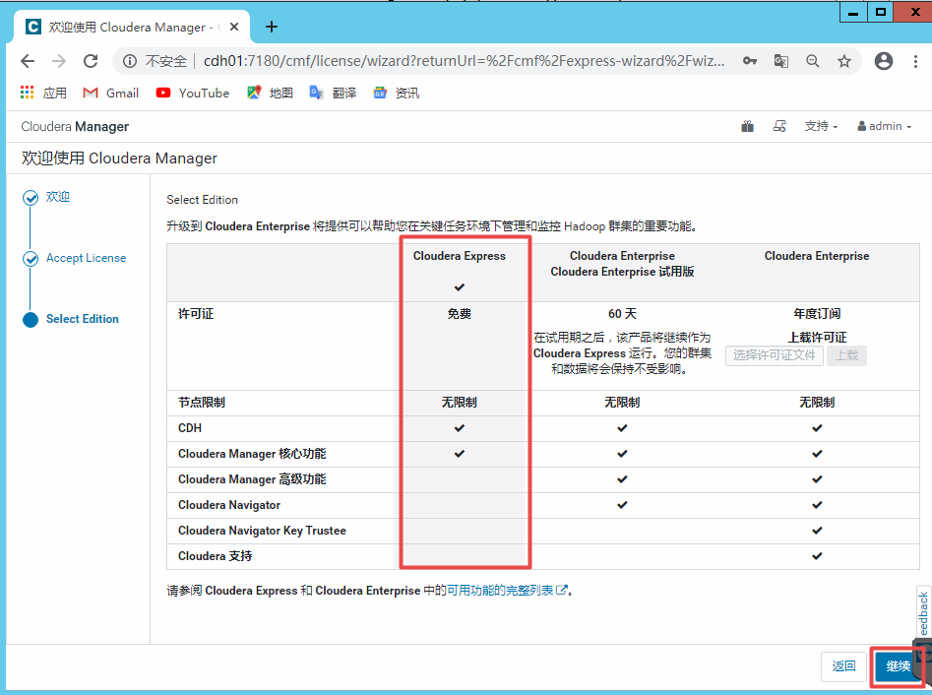Bookmark this page with the star icon
932x695 pixels.
844,61
